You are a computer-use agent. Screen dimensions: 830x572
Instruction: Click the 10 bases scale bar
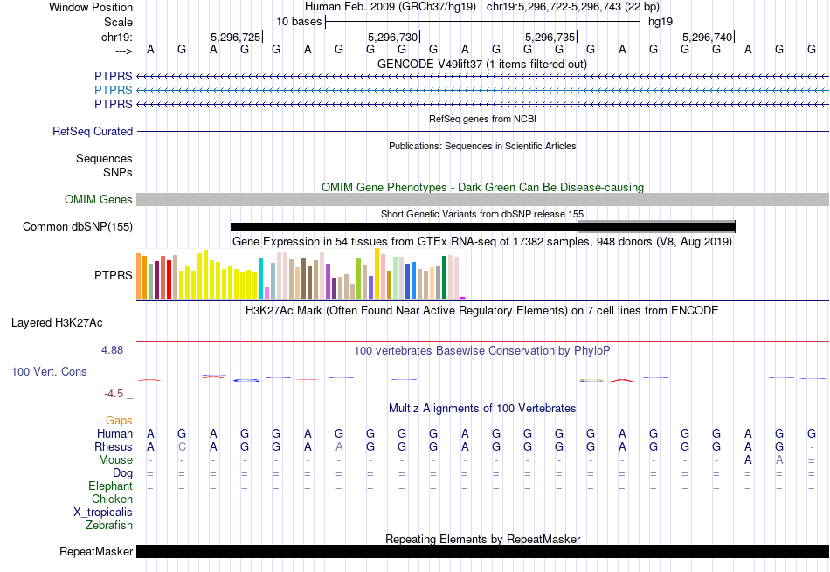[x=482, y=20]
